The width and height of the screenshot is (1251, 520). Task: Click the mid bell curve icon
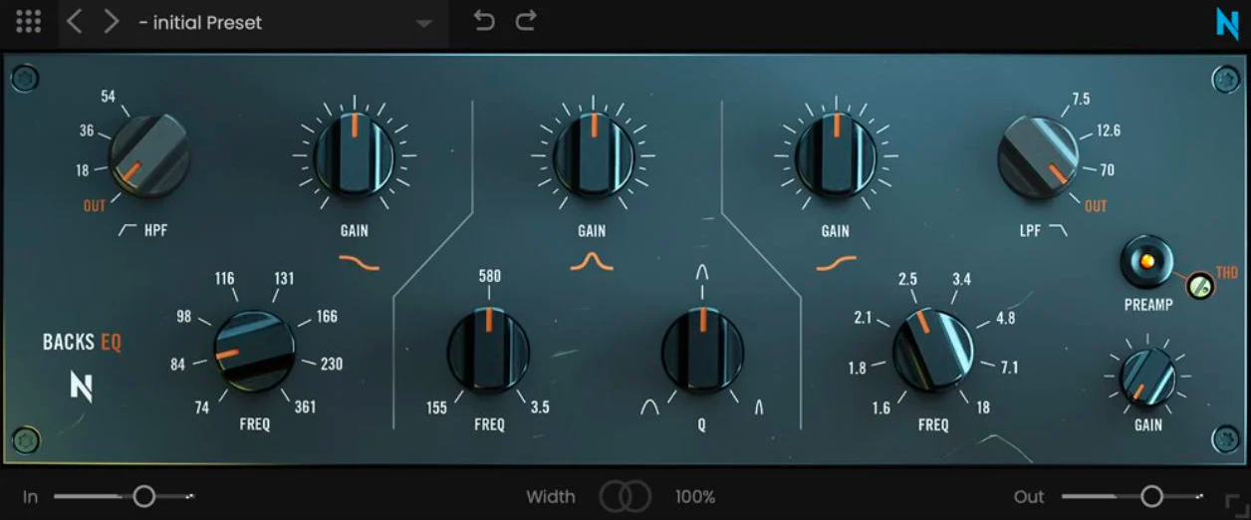pyautogui.click(x=592, y=263)
